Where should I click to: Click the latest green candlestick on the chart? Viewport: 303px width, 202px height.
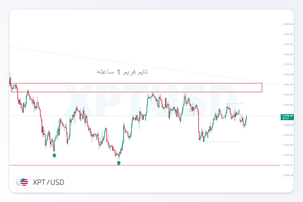coord(246,117)
